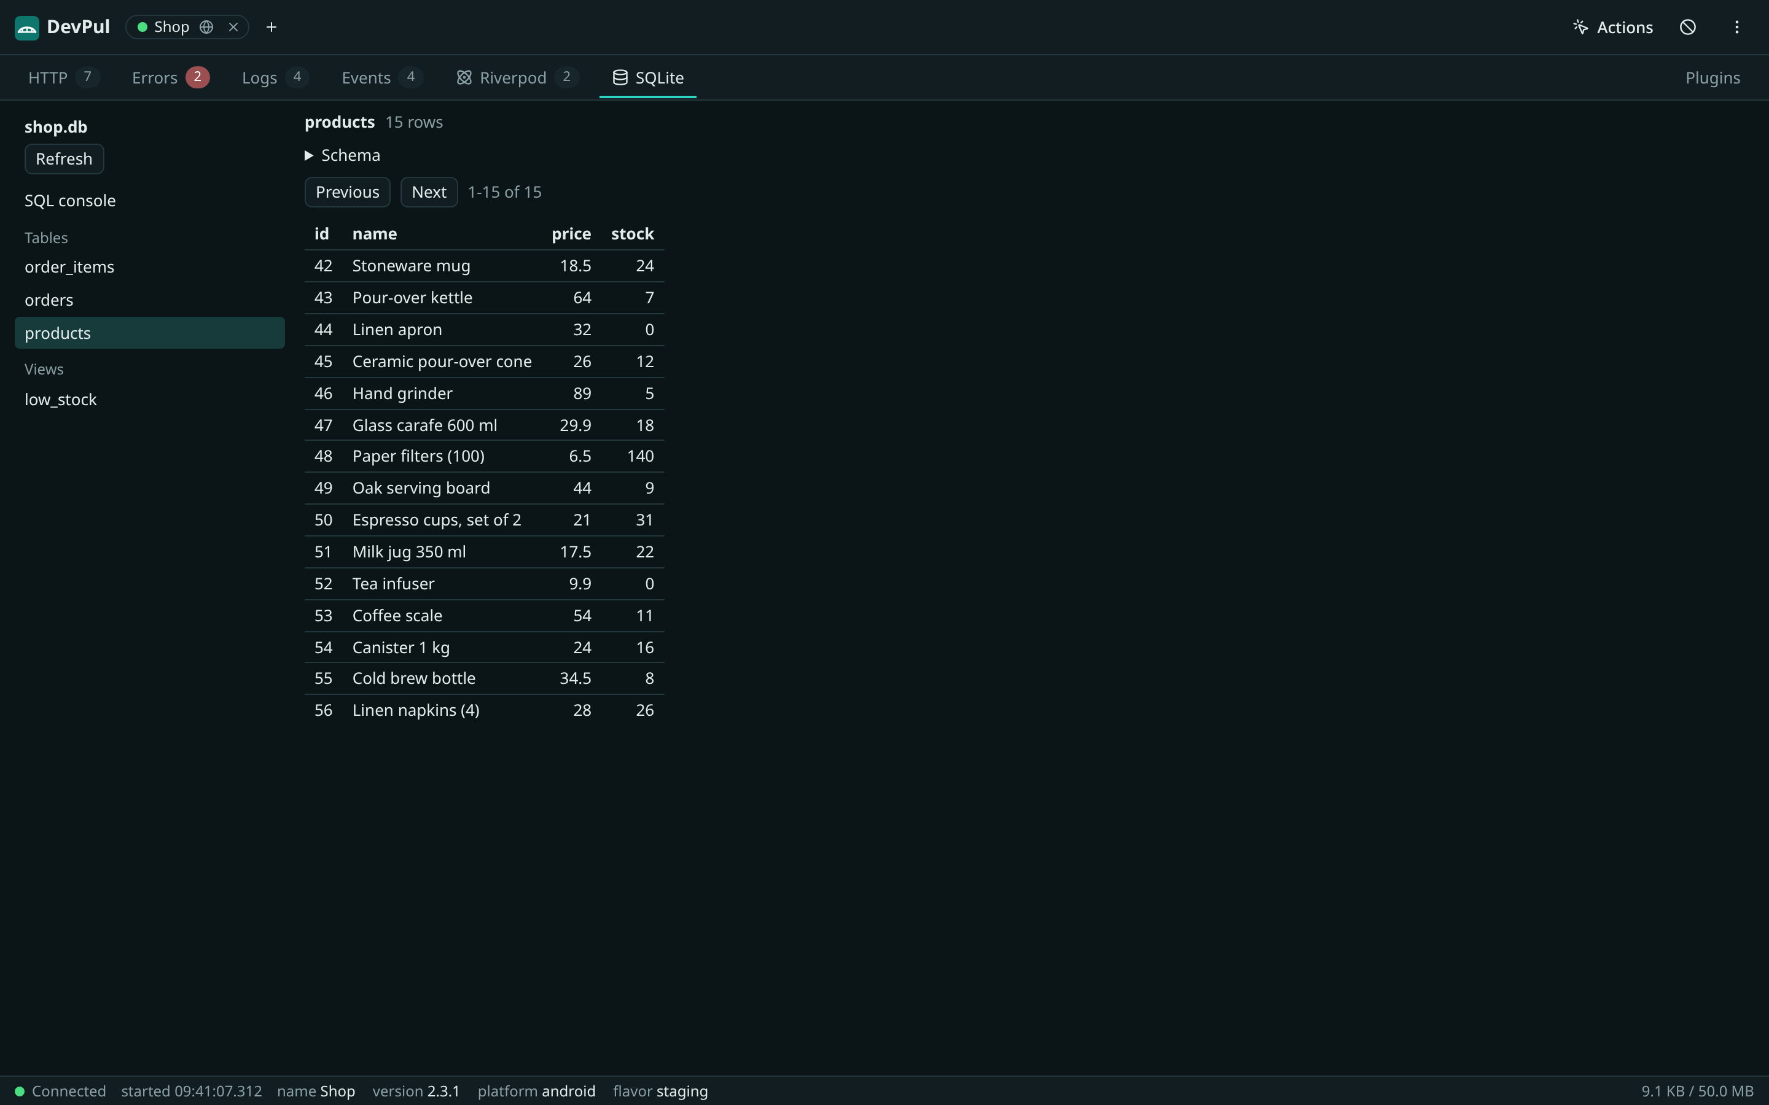This screenshot has width=1769, height=1105.
Task: Click the name column header
Action: (375, 234)
